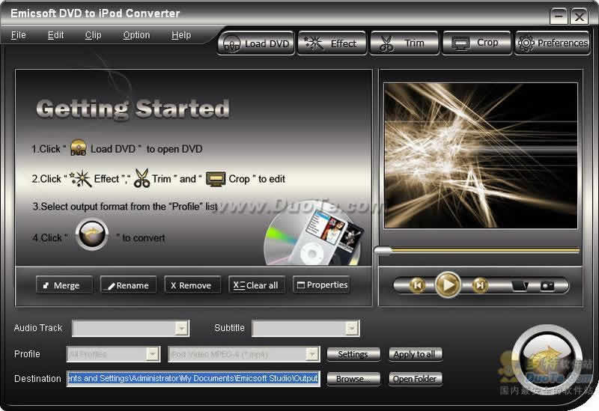Expand the profile category dropdown
Screen dimensions: 599x411
153,354
